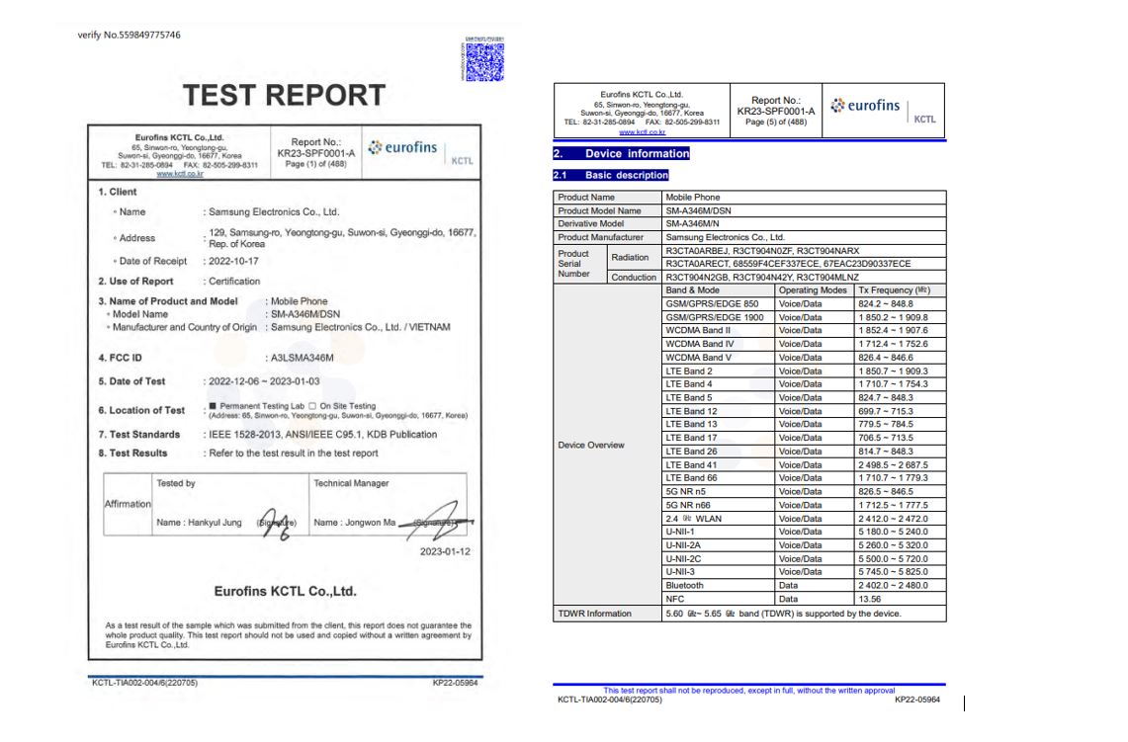Click 'Eurofins KCTL Co.,Ltd.' below the signatures
The image size is (1128, 742).
click(286, 591)
